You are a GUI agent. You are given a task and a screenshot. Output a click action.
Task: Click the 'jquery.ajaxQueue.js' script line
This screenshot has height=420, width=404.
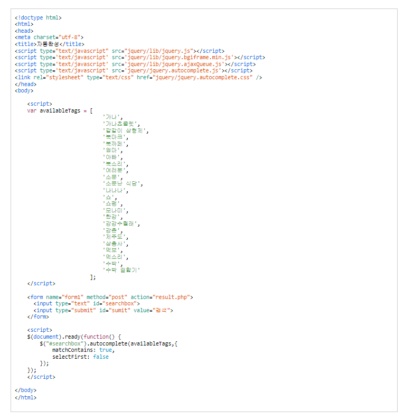135,64
